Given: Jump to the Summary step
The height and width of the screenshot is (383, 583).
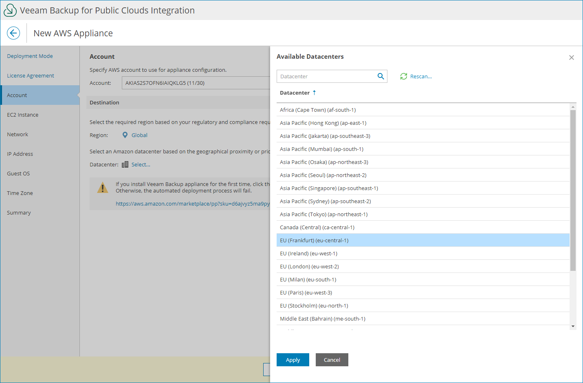Looking at the screenshot, I should [x=19, y=213].
